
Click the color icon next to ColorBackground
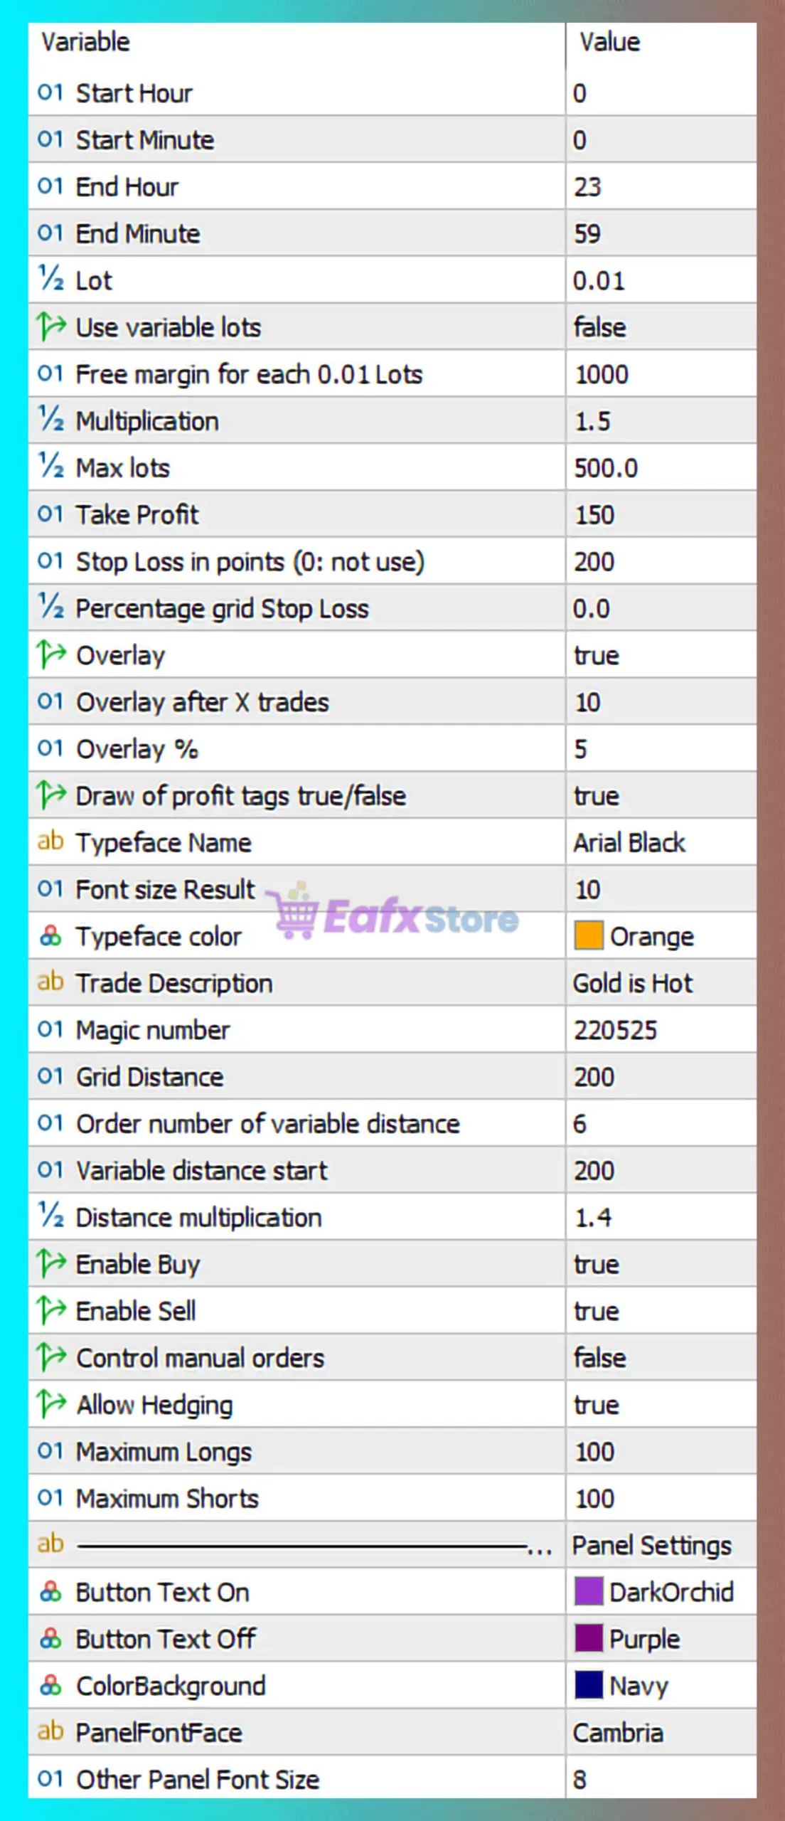point(50,1685)
